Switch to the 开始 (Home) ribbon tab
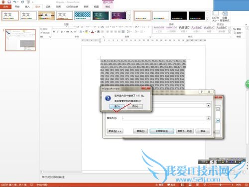Image resolution: width=249 pixels, height=187 pixels. click(x=17, y=6)
